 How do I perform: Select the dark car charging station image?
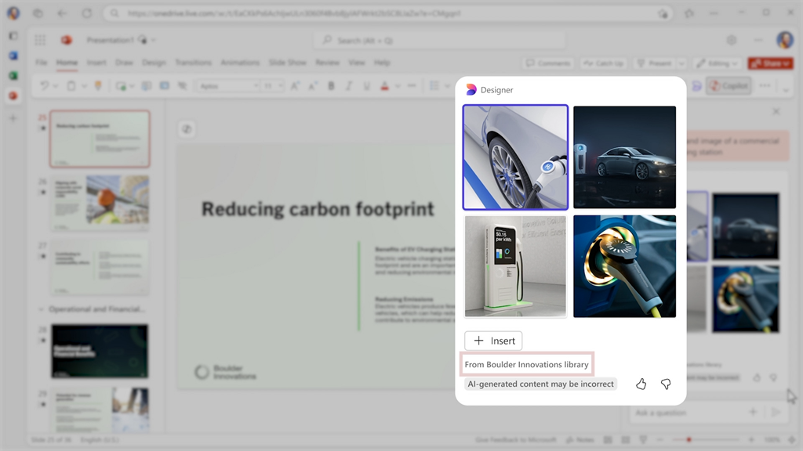624,157
